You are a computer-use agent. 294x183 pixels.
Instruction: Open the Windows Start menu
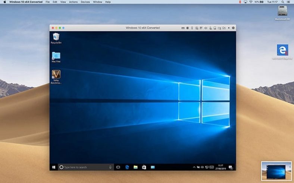coord(54,167)
